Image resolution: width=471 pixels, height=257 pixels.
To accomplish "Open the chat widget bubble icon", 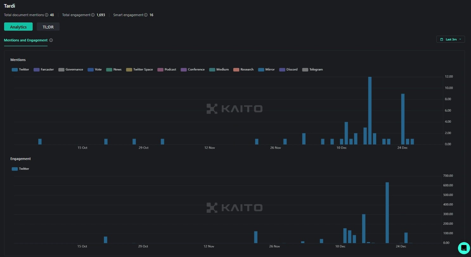I will [x=464, y=248].
